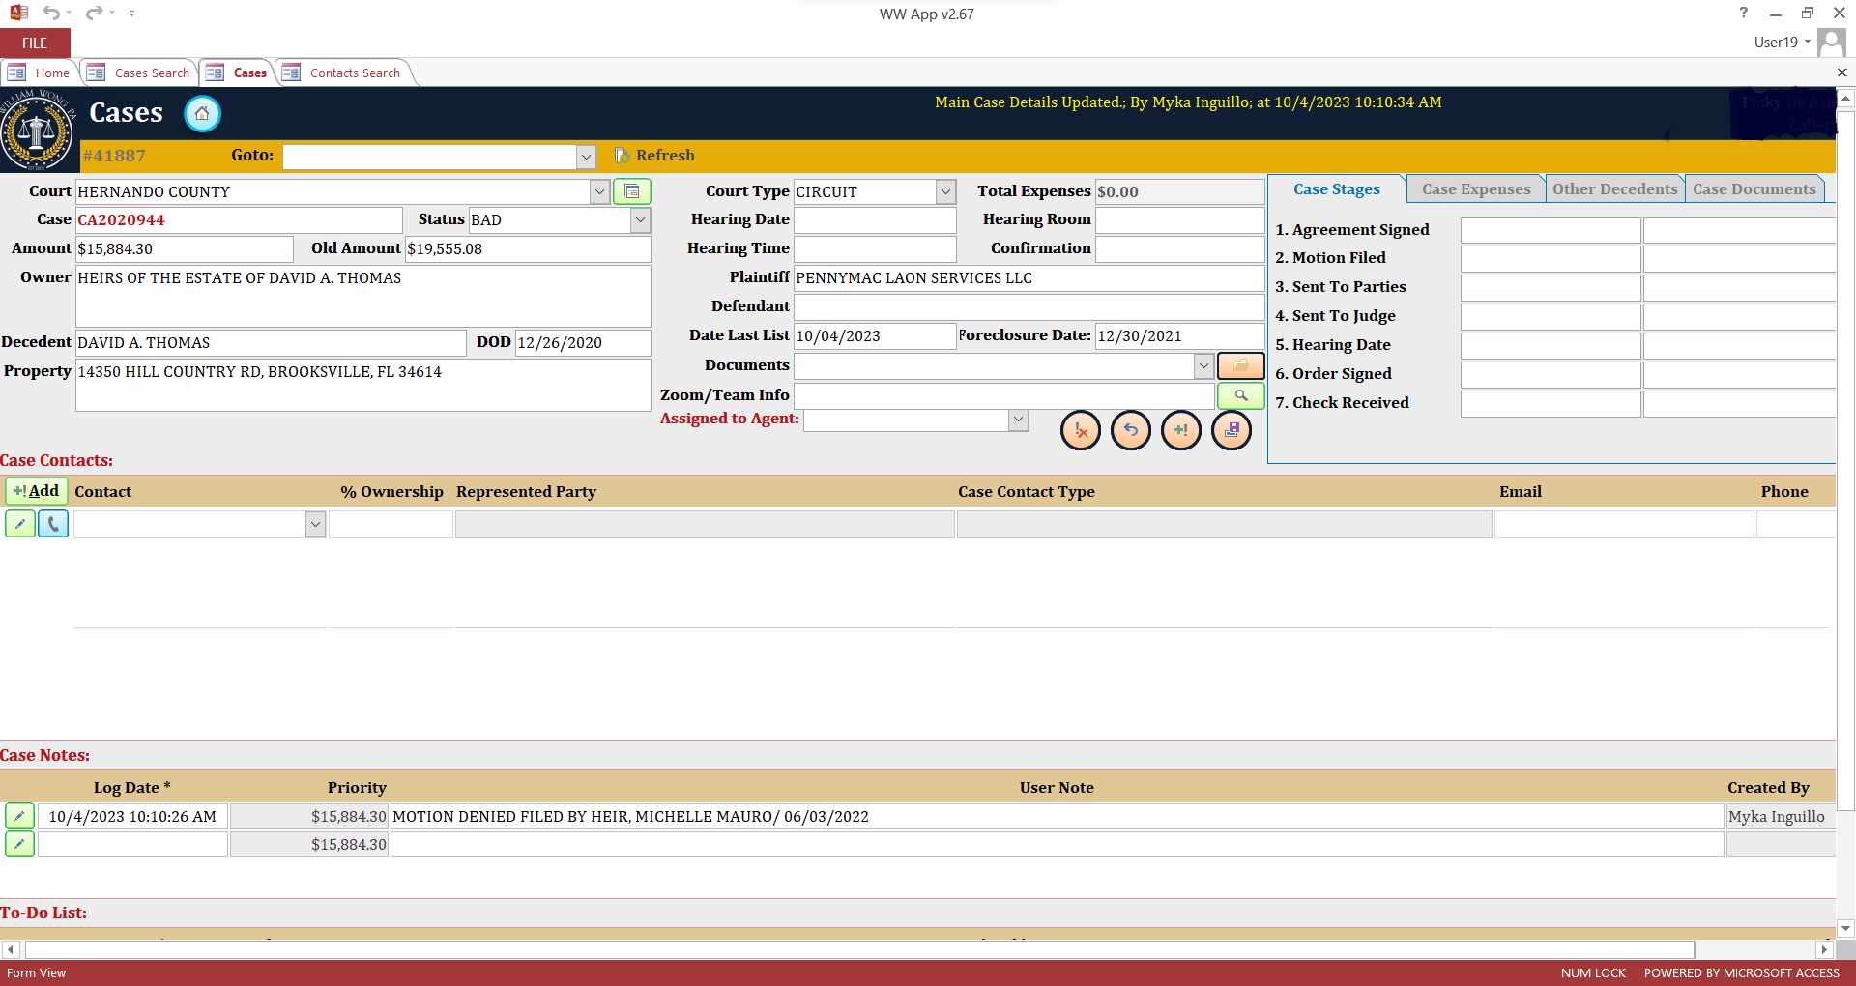Image resolution: width=1856 pixels, height=986 pixels.
Task: Click the Help question mark icon
Action: tap(1743, 13)
